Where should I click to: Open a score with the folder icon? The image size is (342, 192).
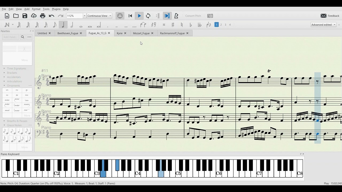(x=16, y=16)
